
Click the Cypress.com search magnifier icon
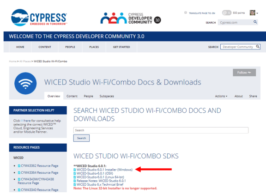[255, 22]
